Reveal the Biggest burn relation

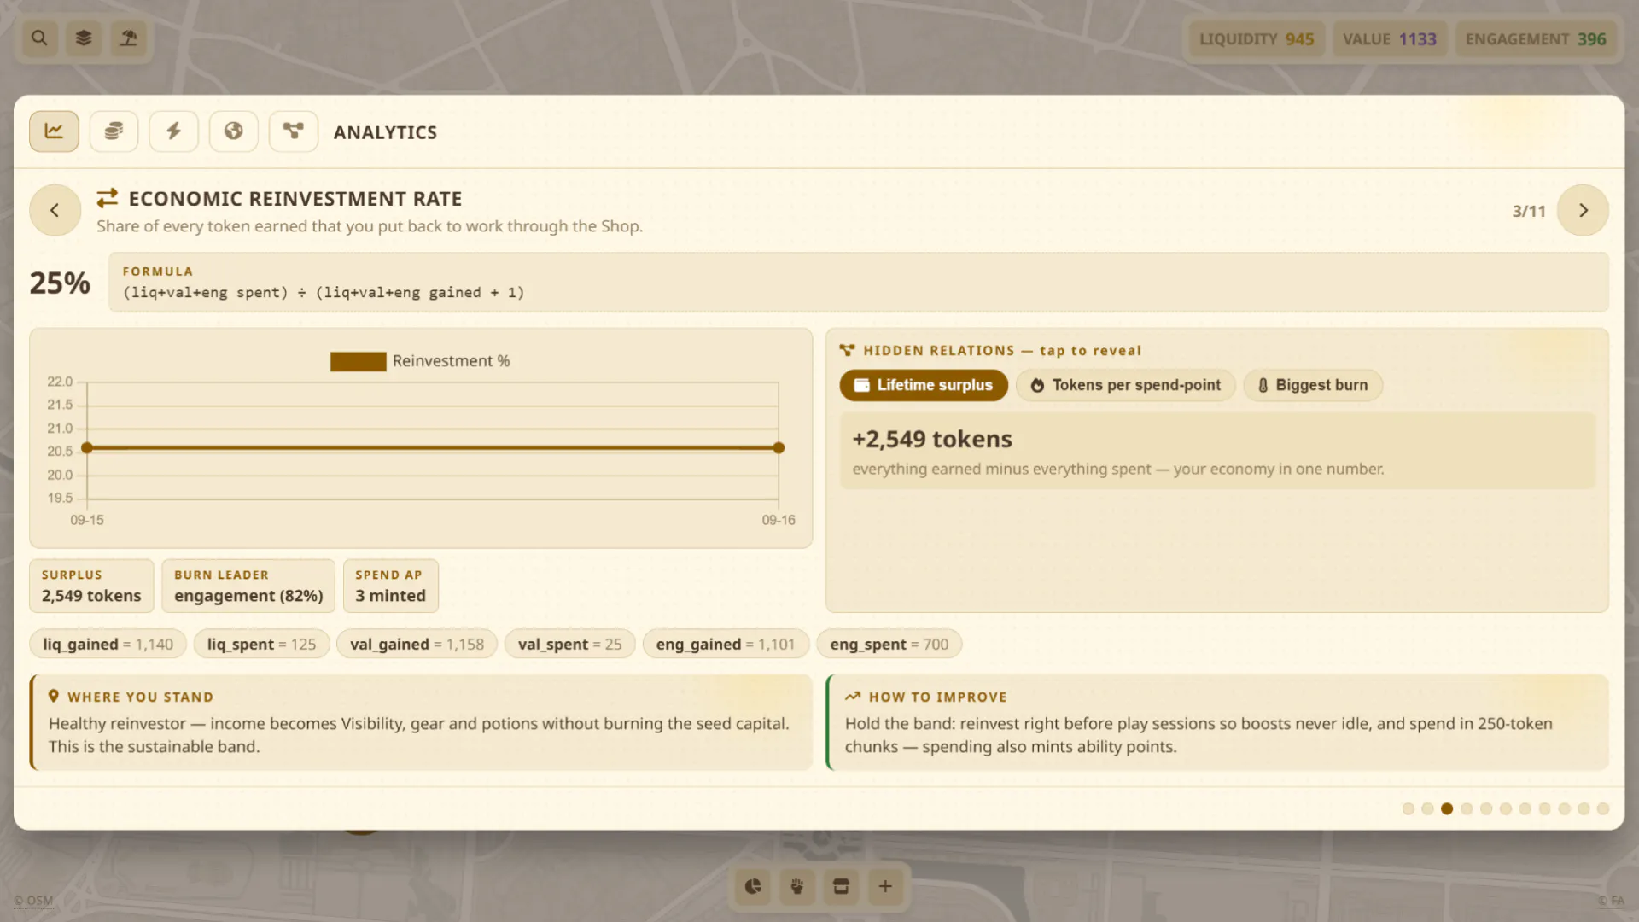pos(1313,385)
